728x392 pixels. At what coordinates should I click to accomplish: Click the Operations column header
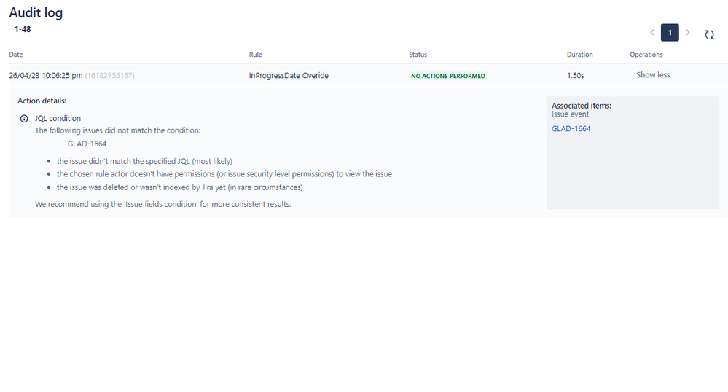pyautogui.click(x=646, y=55)
